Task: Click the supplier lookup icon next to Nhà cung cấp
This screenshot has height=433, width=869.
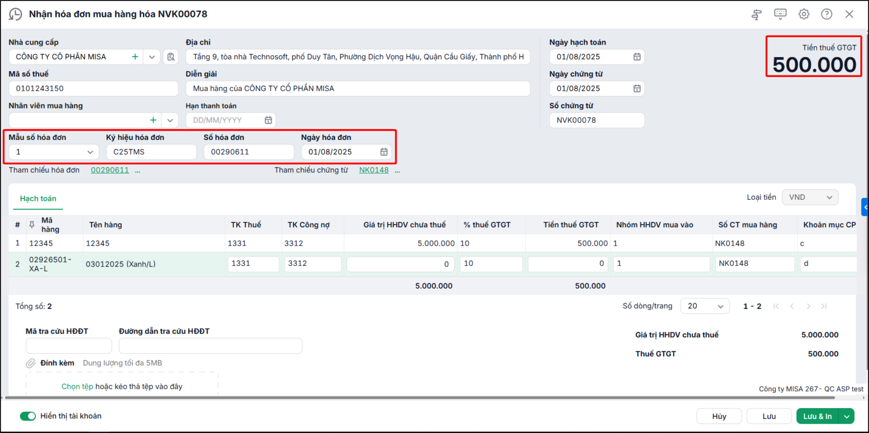Action: (x=171, y=57)
